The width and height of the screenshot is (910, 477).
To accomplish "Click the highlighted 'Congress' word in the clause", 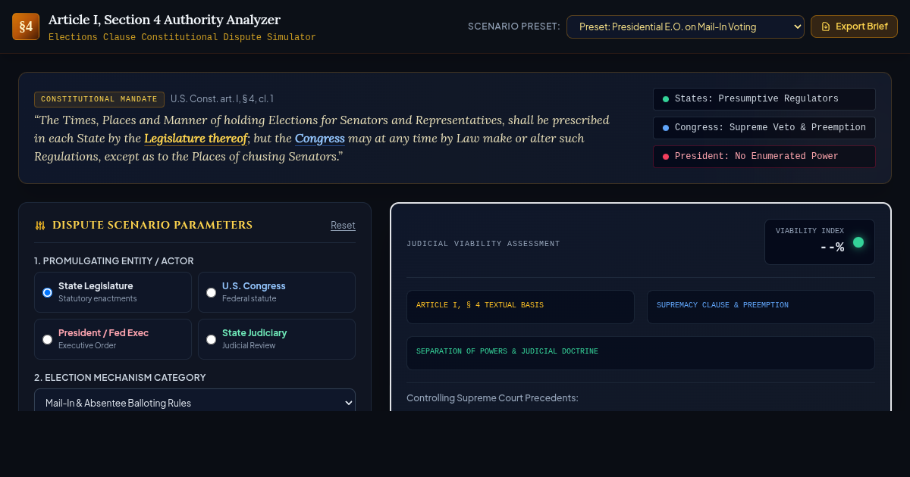I will click(x=320, y=139).
